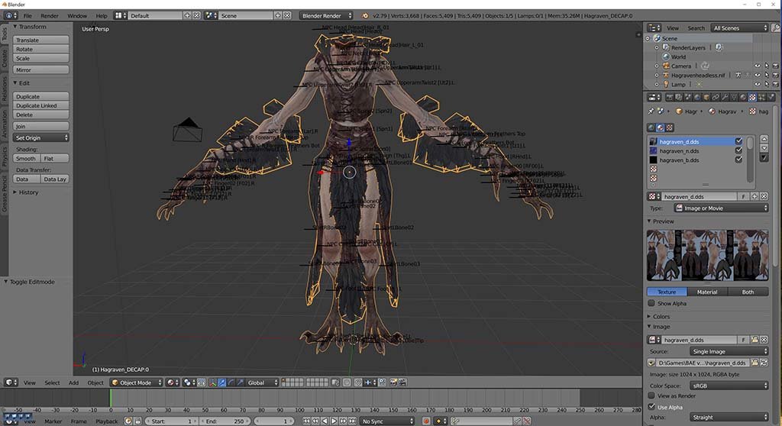This screenshot has height=426, width=782.
Task: Open viewport shading mode selector
Action: [x=173, y=382]
